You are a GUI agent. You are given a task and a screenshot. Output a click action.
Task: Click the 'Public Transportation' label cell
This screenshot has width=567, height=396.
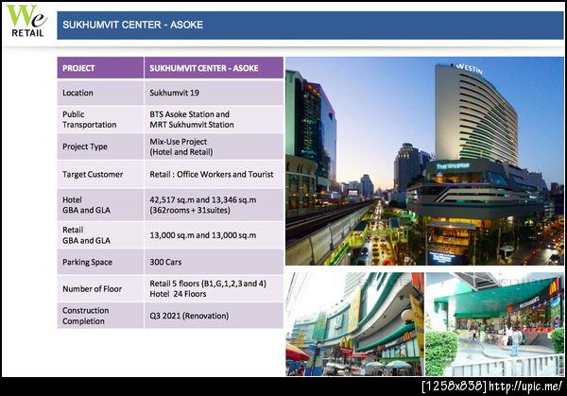coord(100,119)
